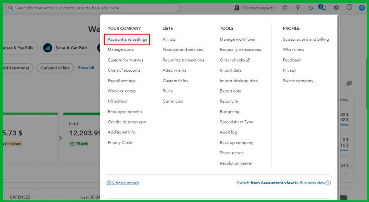Go to Budgeting

229,112
